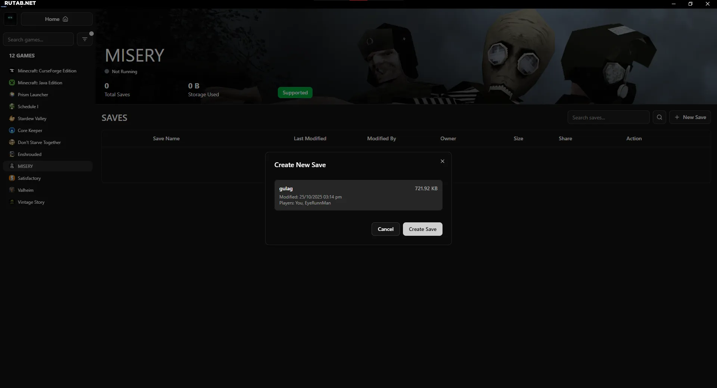
Task: Open the game filter options icon
Action: pyautogui.click(x=85, y=40)
